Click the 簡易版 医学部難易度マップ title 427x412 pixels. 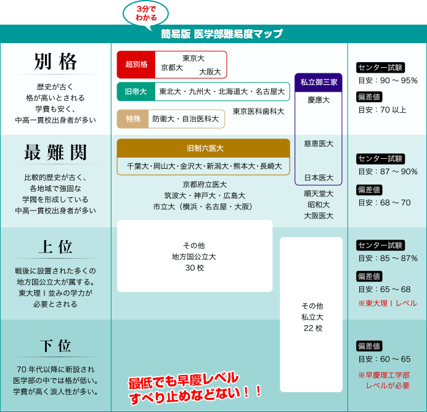[x=222, y=34]
